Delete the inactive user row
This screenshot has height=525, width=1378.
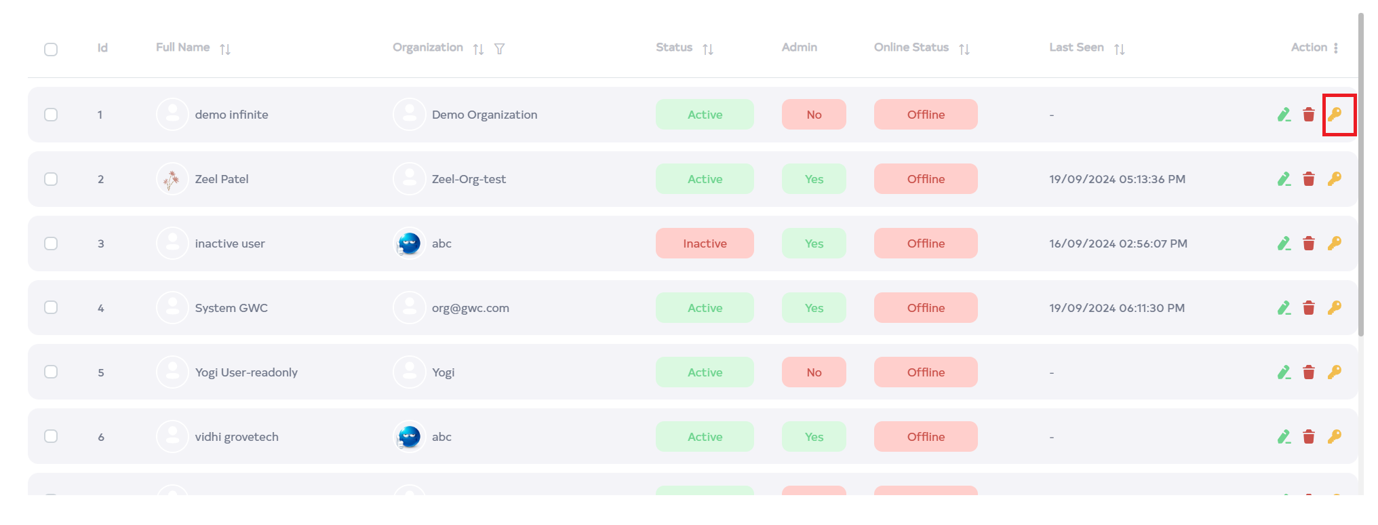pyautogui.click(x=1309, y=244)
